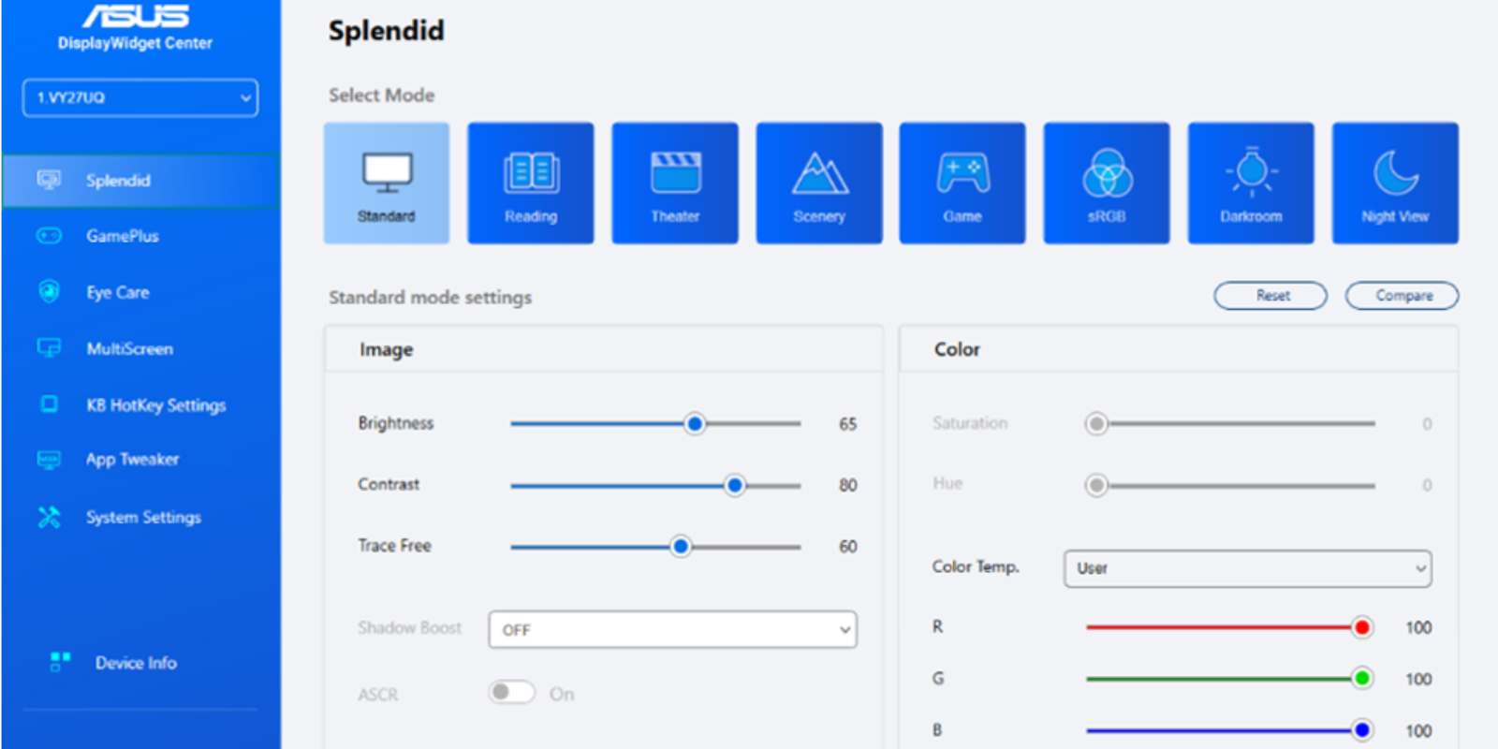Switch to Theater mode clapperboard icon

tap(675, 172)
